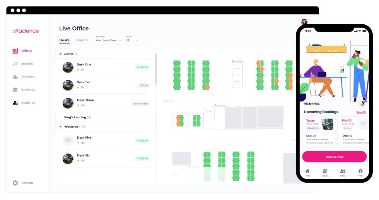Open the Buildings icon in sidebar
The width and height of the screenshot is (379, 200).
15,103
